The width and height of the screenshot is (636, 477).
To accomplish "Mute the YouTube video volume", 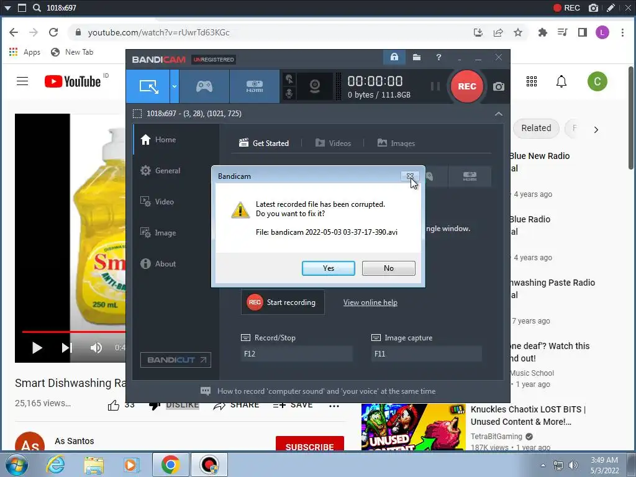I will (96, 348).
